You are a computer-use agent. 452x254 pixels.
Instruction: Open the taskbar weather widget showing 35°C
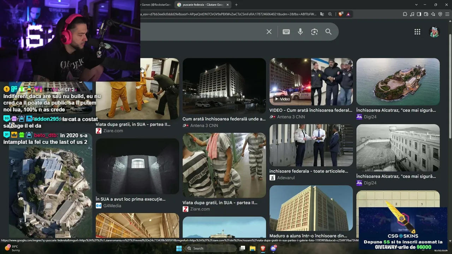point(12,248)
